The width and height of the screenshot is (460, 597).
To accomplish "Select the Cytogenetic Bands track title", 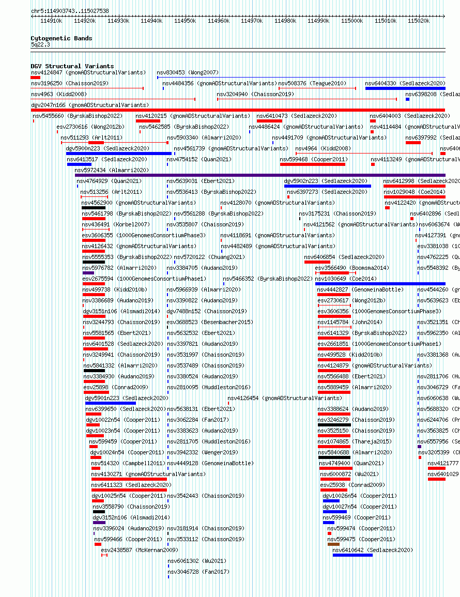I will [62, 38].
